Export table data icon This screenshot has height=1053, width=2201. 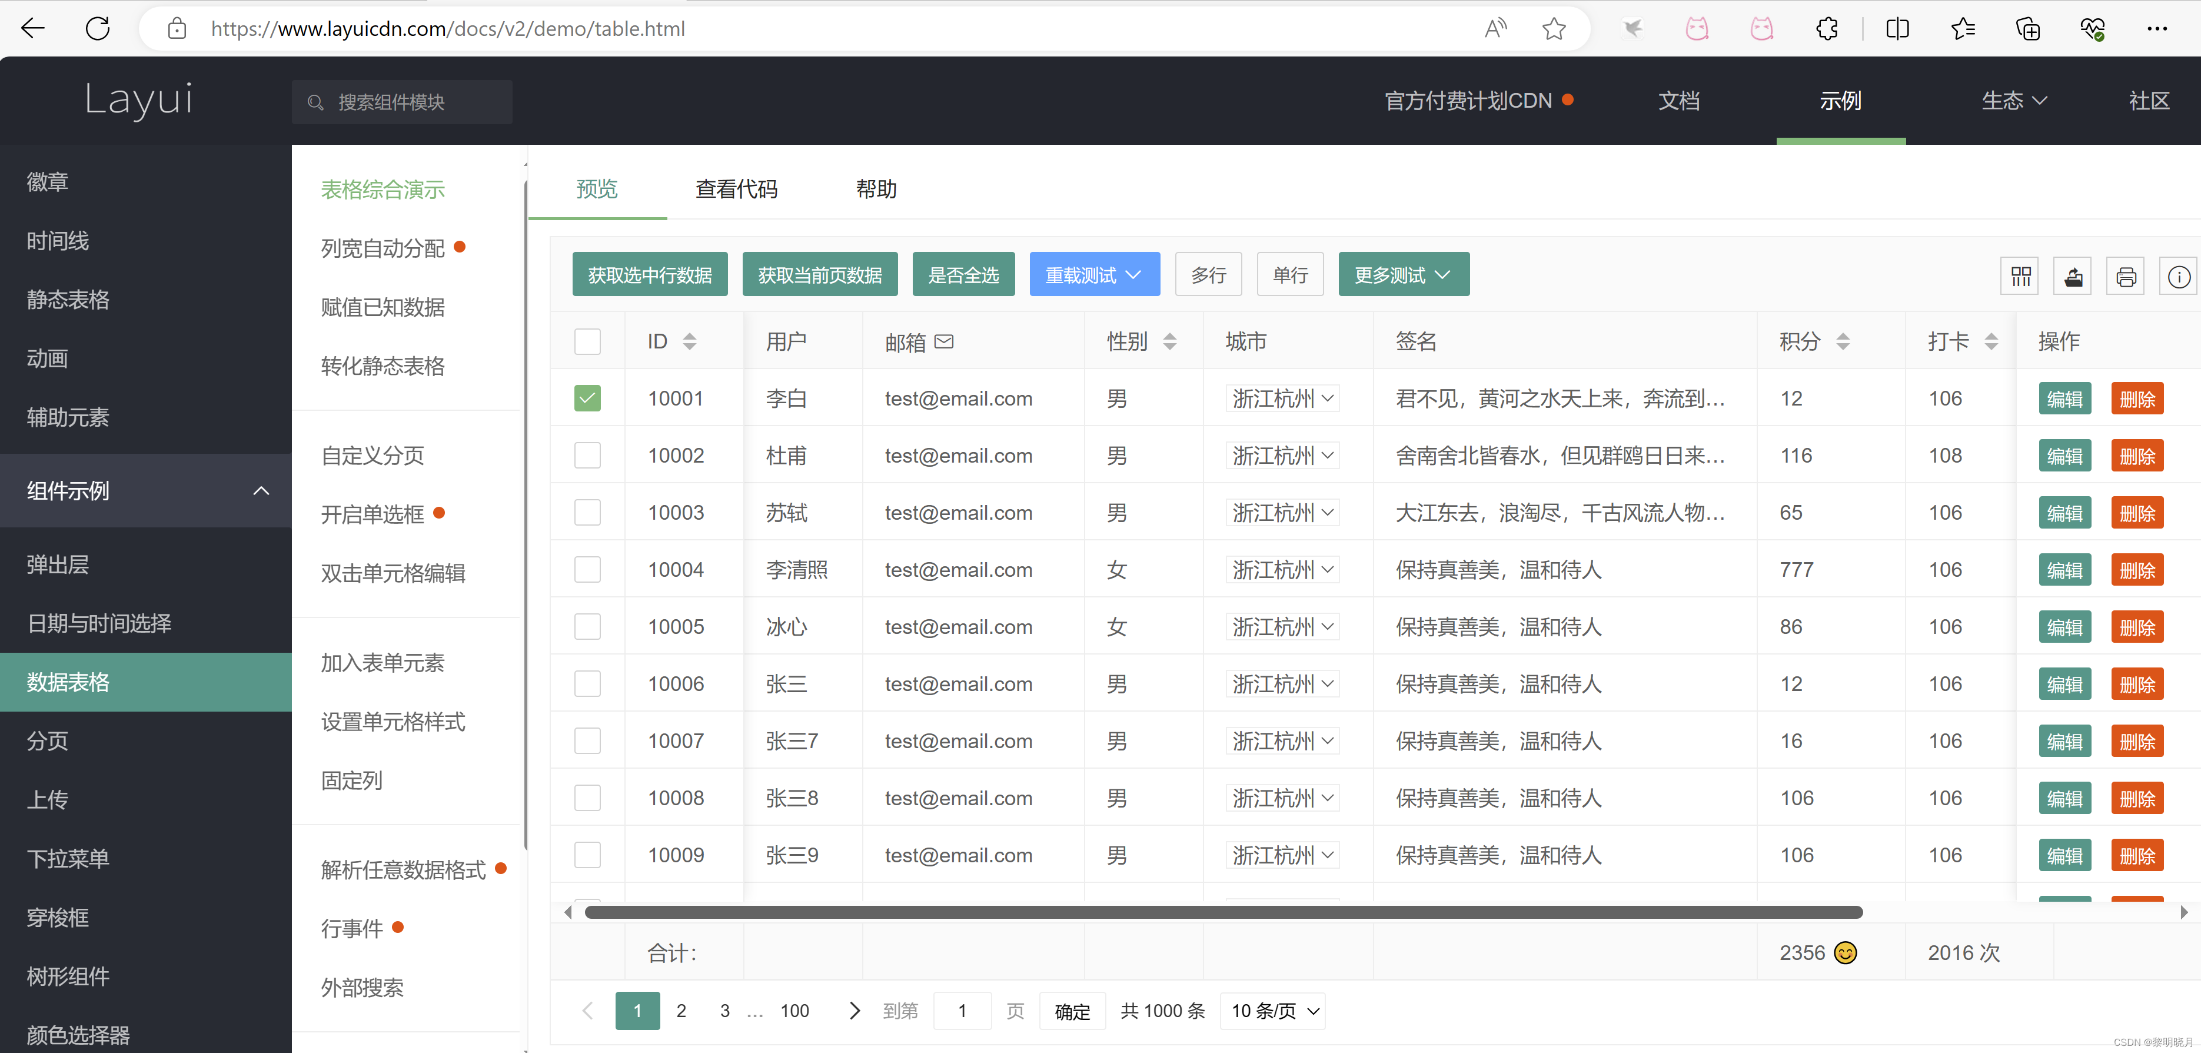click(x=2074, y=276)
